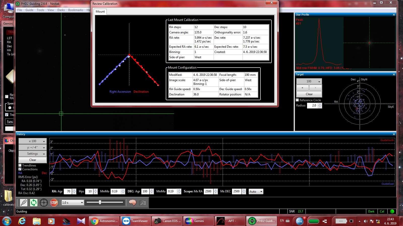The width and height of the screenshot is (403, 226).
Task: Click the taskbar clock 22:43
Action: [x=390, y=221]
